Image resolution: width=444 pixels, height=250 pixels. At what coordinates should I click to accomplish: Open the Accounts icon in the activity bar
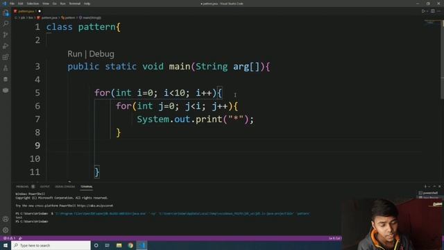point(6,219)
